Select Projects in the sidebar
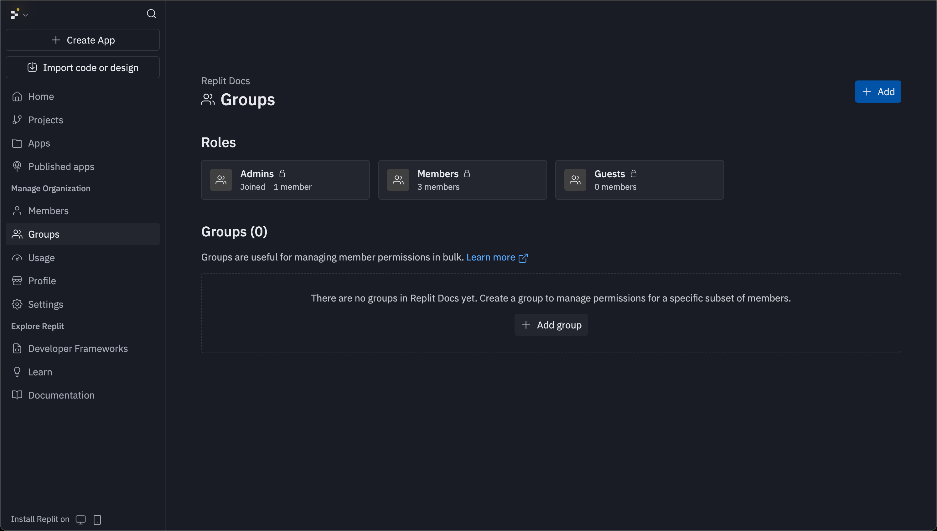Viewport: 937px width, 531px height. [x=46, y=120]
